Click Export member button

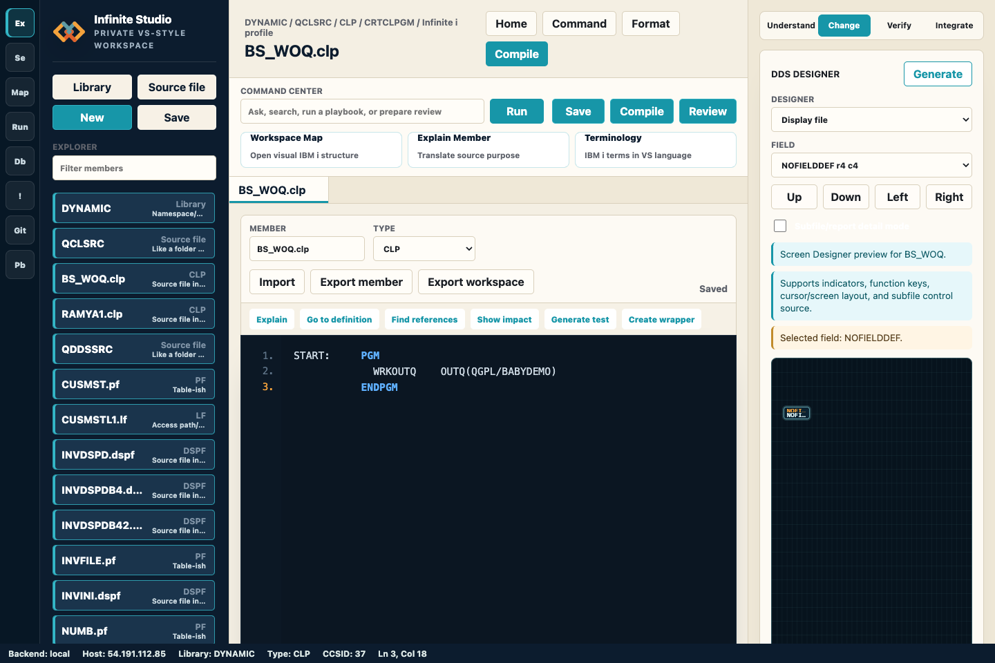click(x=361, y=282)
